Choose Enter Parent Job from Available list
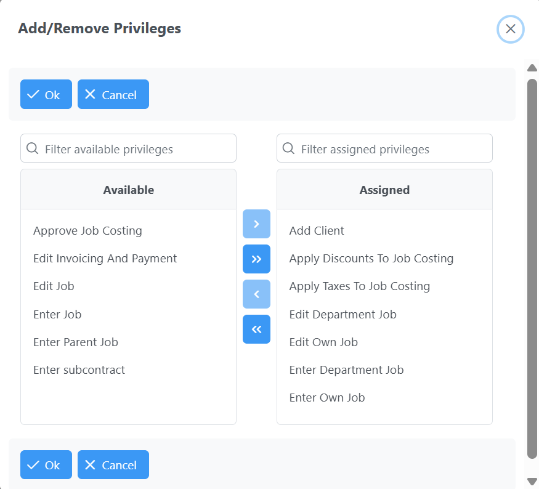This screenshot has width=539, height=489. pos(75,342)
